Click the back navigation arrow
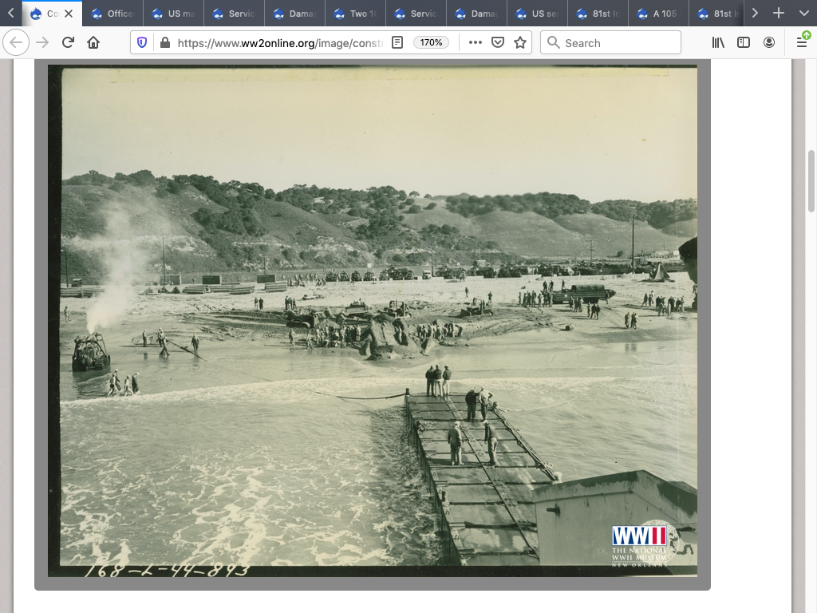The height and width of the screenshot is (613, 817). 16,42
